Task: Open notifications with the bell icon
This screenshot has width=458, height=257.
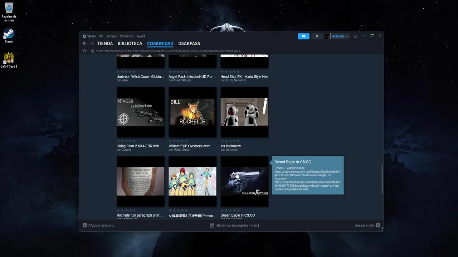Action: point(317,36)
